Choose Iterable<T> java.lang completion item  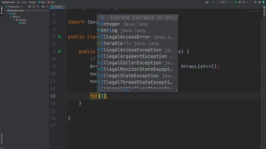pos(137,43)
